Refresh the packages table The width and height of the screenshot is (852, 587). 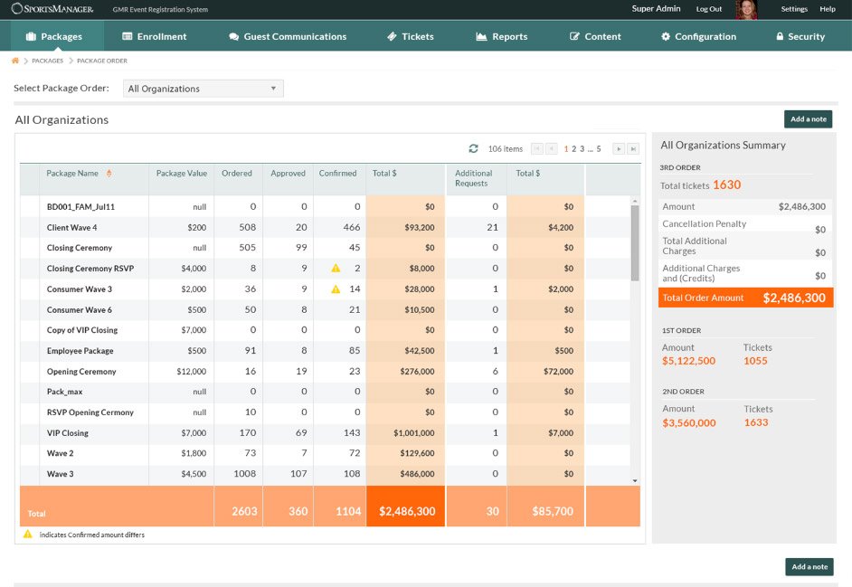click(475, 150)
